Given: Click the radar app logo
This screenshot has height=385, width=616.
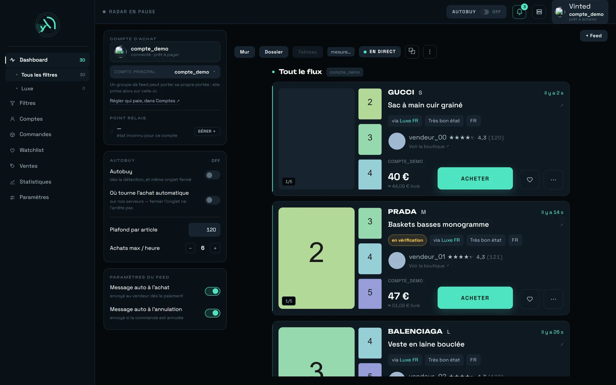Looking at the screenshot, I should pyautogui.click(x=47, y=25).
